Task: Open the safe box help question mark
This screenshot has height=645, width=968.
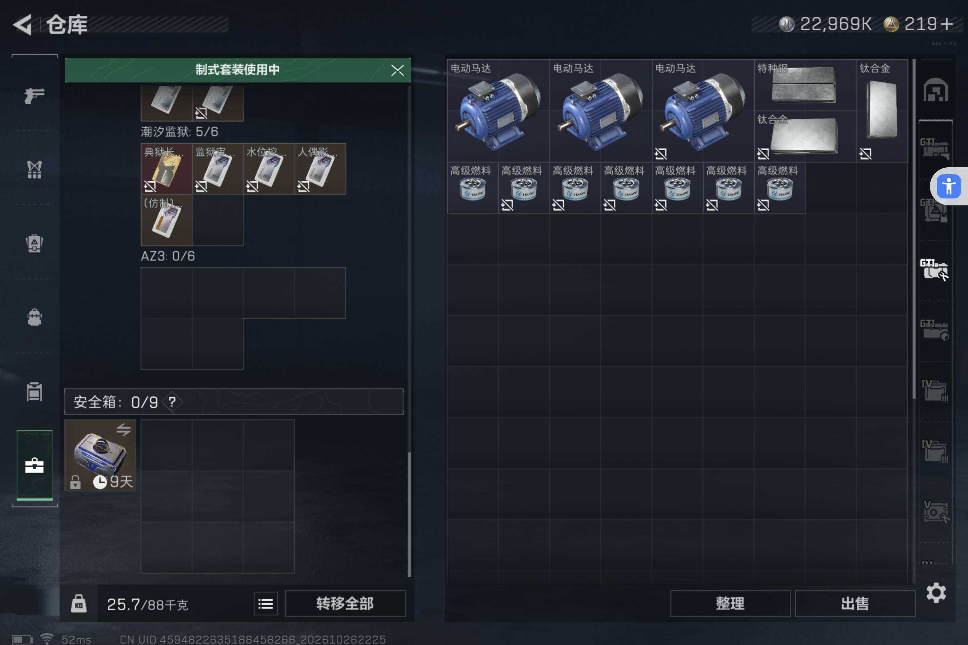Action: pyautogui.click(x=172, y=402)
